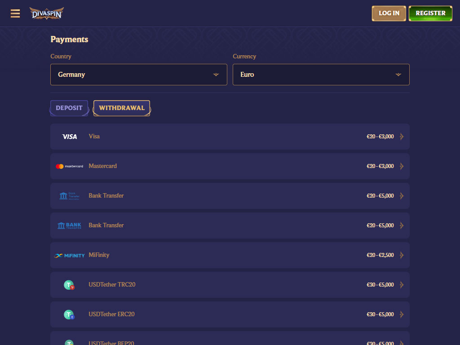Click the Mastercard logo icon
The image size is (460, 345).
pyautogui.click(x=70, y=166)
